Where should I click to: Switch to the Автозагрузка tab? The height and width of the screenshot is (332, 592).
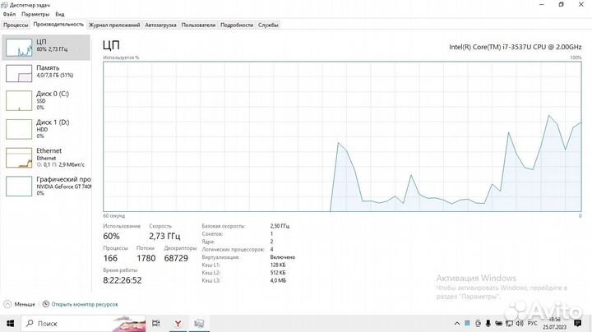click(x=160, y=25)
